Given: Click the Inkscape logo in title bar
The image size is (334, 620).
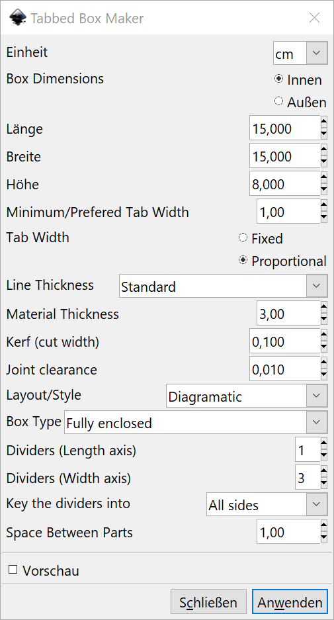Looking at the screenshot, I should tap(17, 18).
